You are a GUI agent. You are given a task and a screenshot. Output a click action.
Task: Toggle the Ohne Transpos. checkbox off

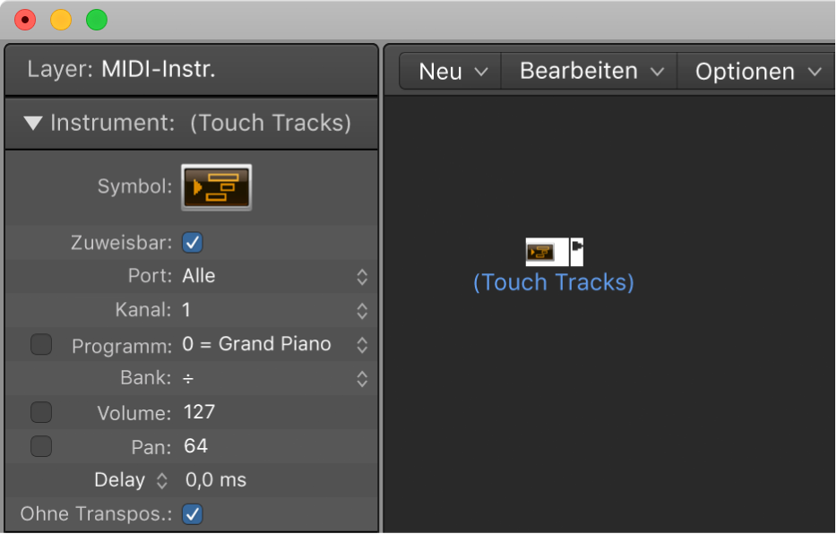192,513
